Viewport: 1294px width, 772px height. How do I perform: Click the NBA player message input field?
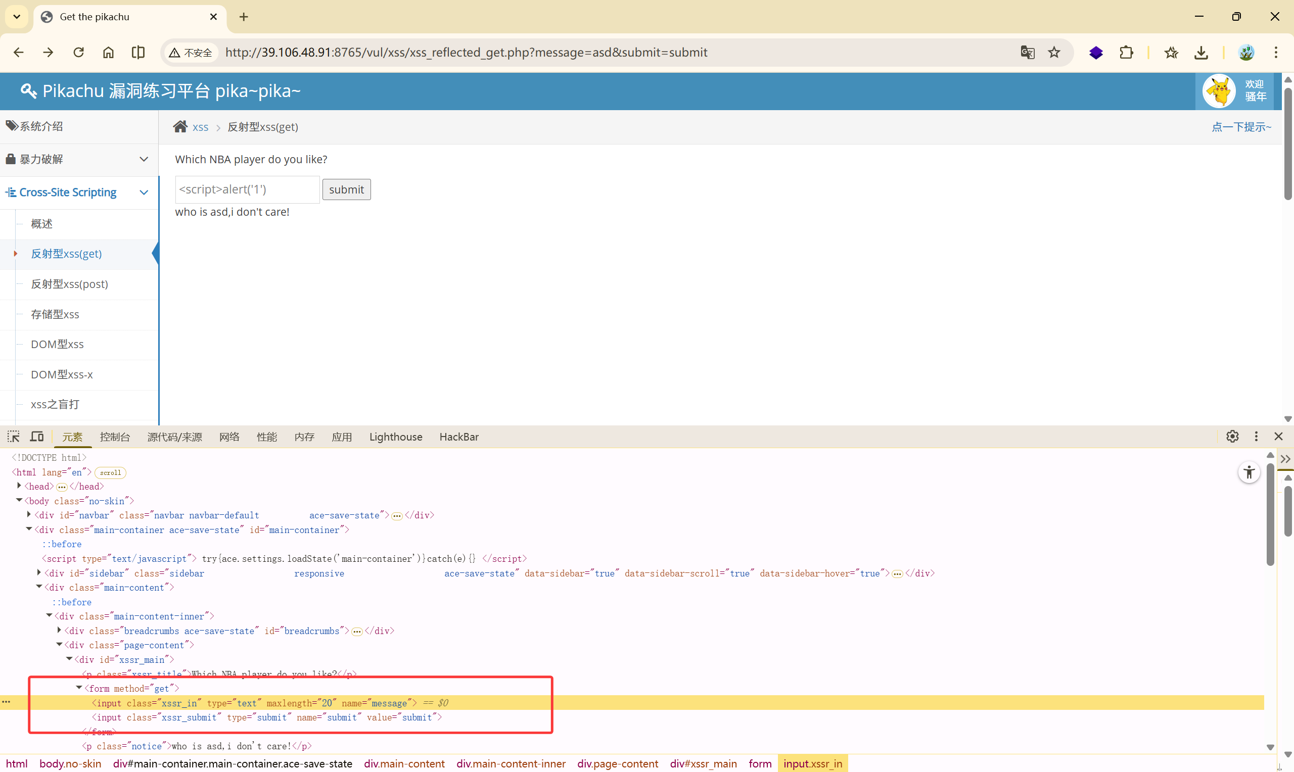247,189
